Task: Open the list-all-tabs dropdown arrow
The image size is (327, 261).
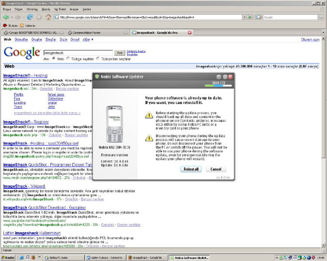Action: pos(323,33)
